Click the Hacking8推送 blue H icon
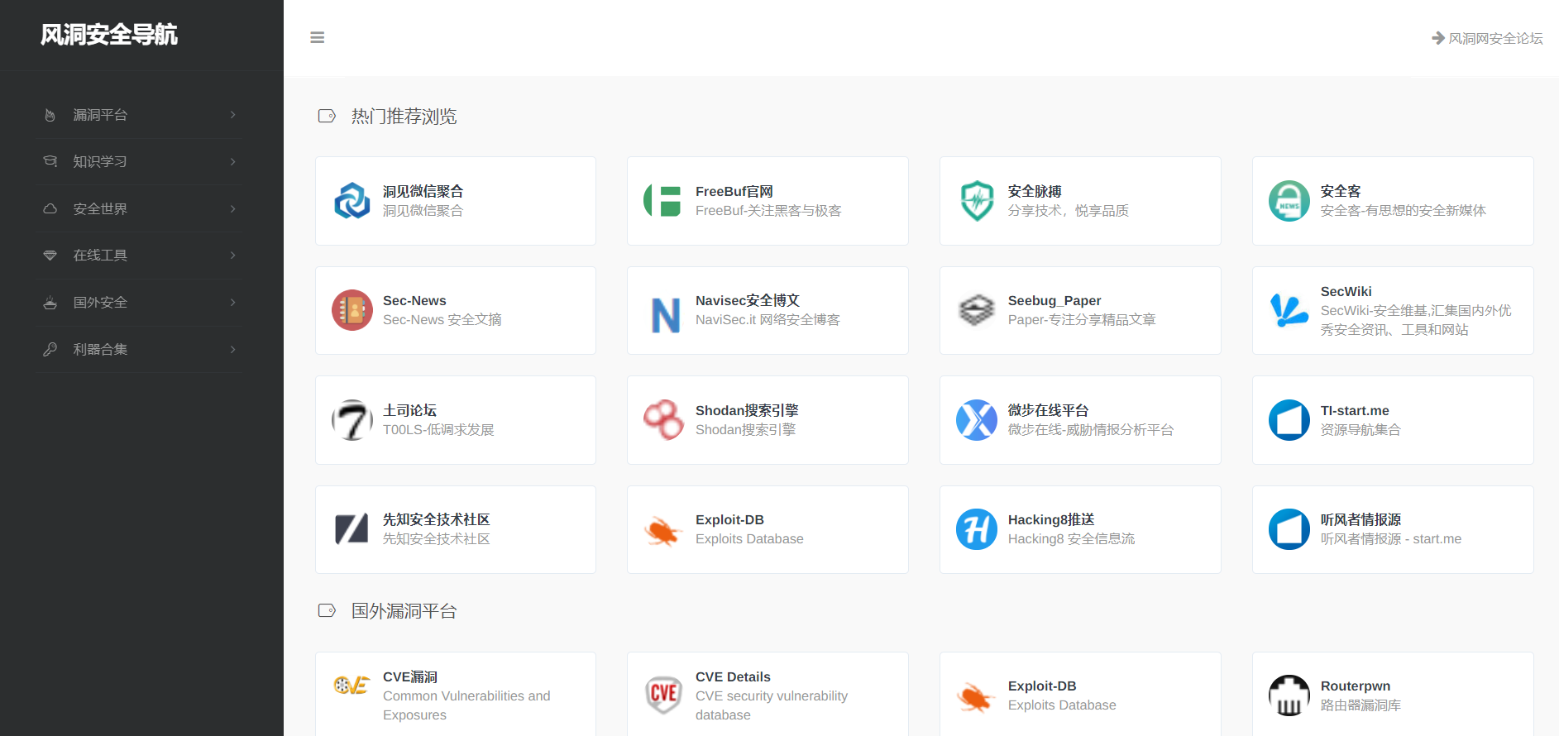Image resolution: width=1559 pixels, height=736 pixels. [977, 529]
